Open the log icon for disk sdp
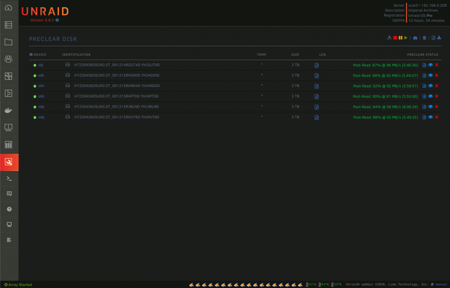The image size is (450, 288). pyautogui.click(x=316, y=107)
